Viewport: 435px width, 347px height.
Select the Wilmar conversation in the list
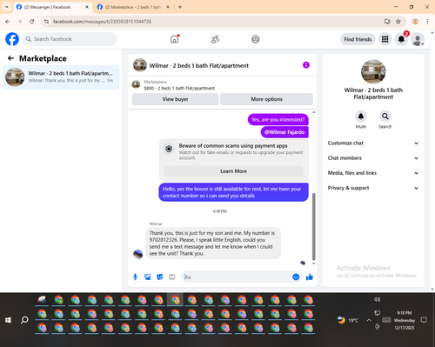pyautogui.click(x=61, y=77)
